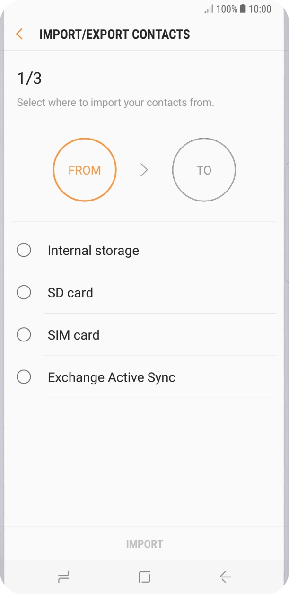The image size is (289, 594).
Task: Select SIM card as import source
Action: click(24, 334)
